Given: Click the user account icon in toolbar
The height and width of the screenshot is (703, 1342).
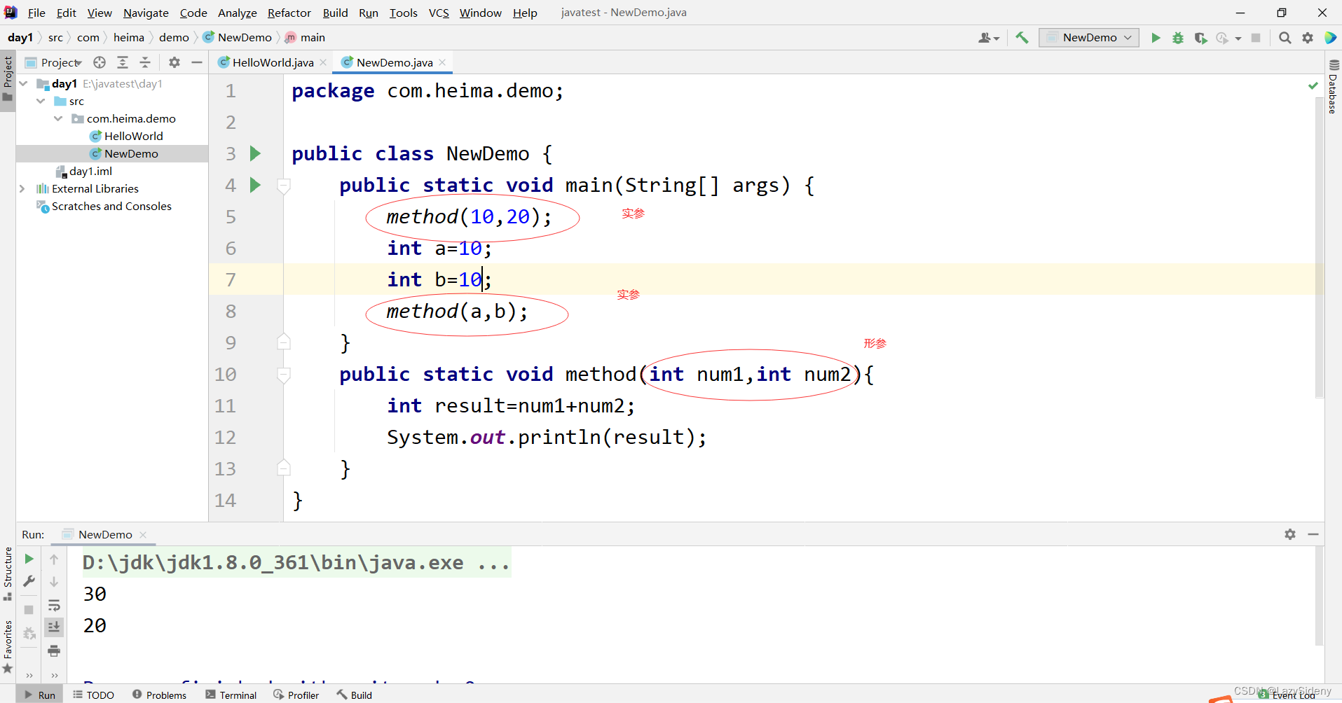Looking at the screenshot, I should click(x=988, y=38).
